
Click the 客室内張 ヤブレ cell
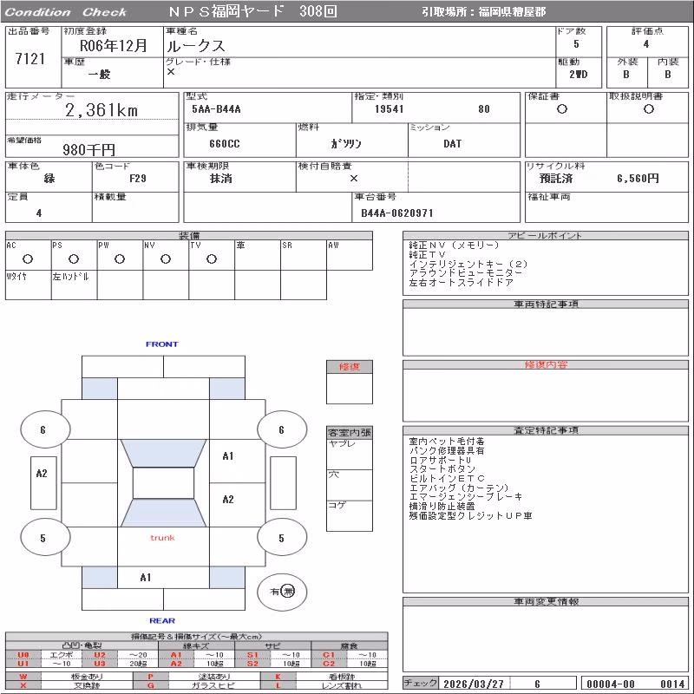350,455
